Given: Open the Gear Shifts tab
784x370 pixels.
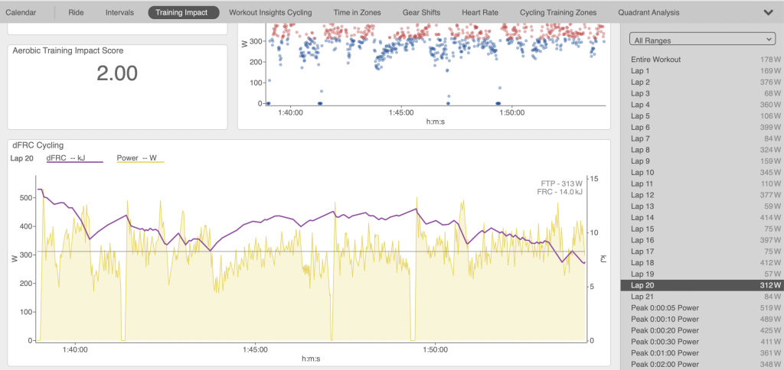Looking at the screenshot, I should click(423, 12).
